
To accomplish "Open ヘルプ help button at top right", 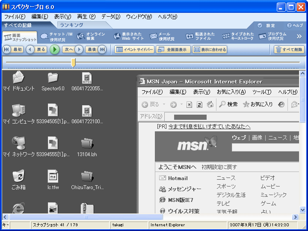I will tap(295, 26).
